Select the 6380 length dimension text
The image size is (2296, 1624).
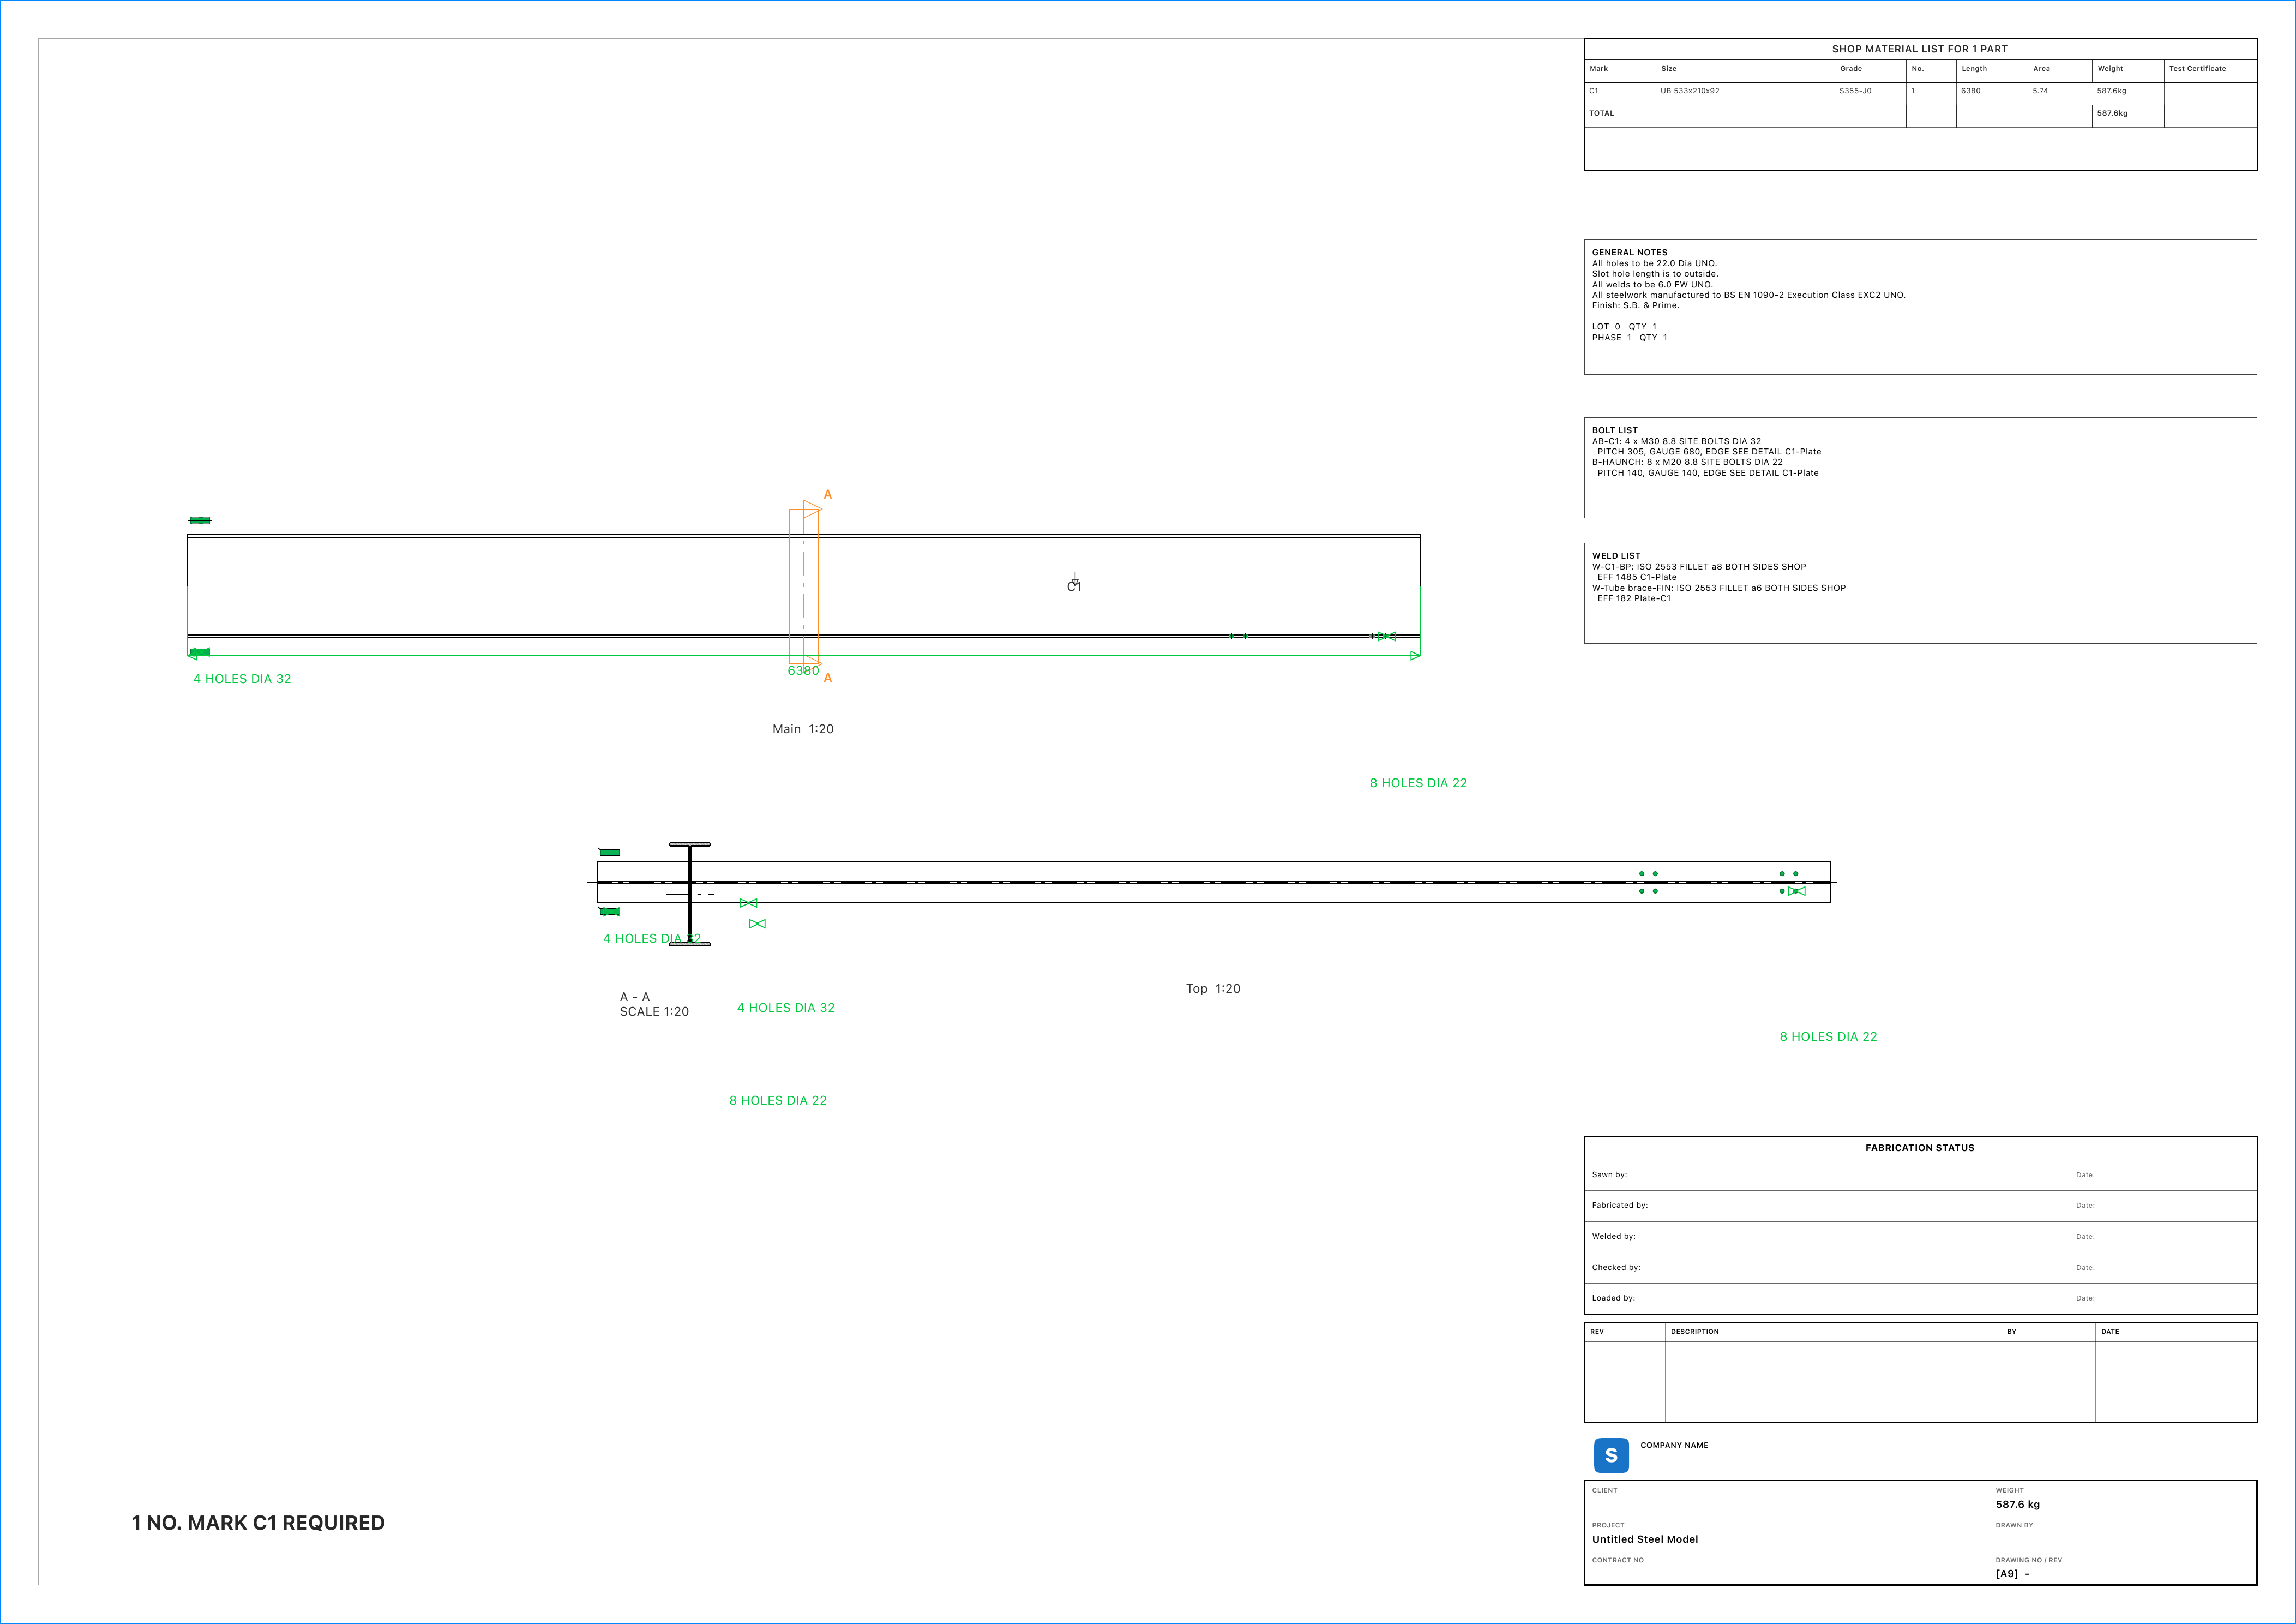(803, 671)
